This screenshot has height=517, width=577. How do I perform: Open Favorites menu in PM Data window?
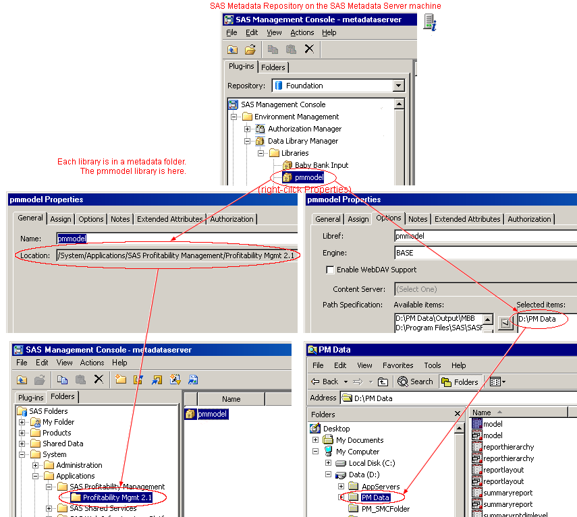click(397, 365)
